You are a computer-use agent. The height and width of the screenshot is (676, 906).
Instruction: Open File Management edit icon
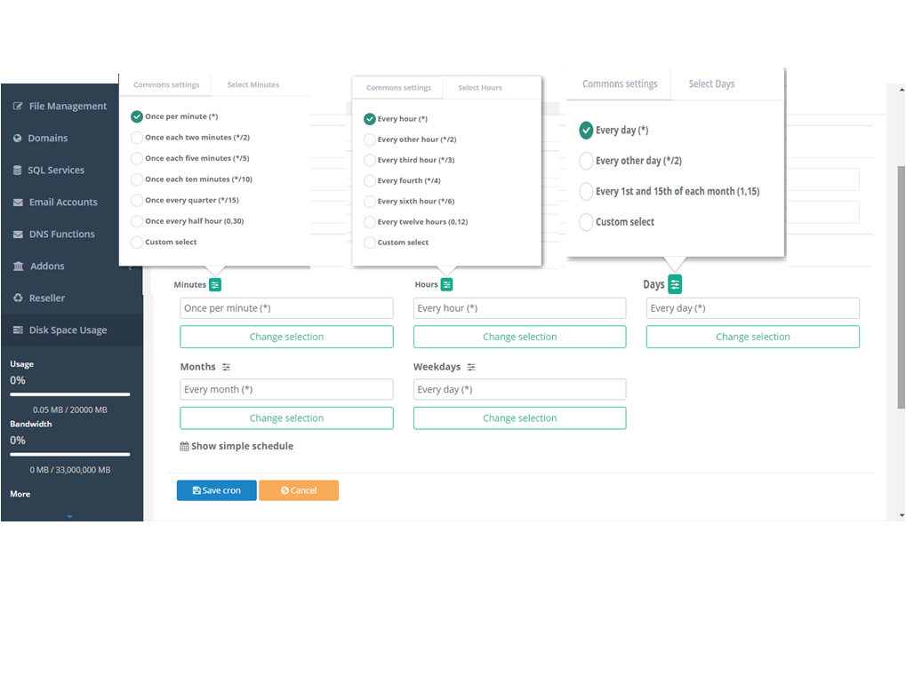tap(18, 107)
